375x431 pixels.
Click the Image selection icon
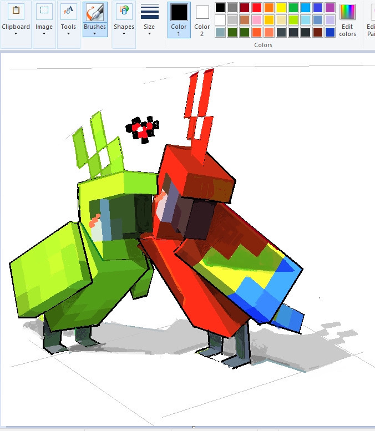click(x=44, y=12)
